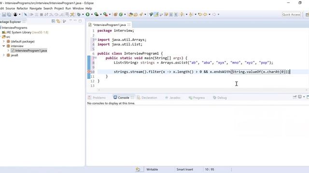Open the Navigate menu
The width and height of the screenshot is (309, 173).
click(36, 9)
